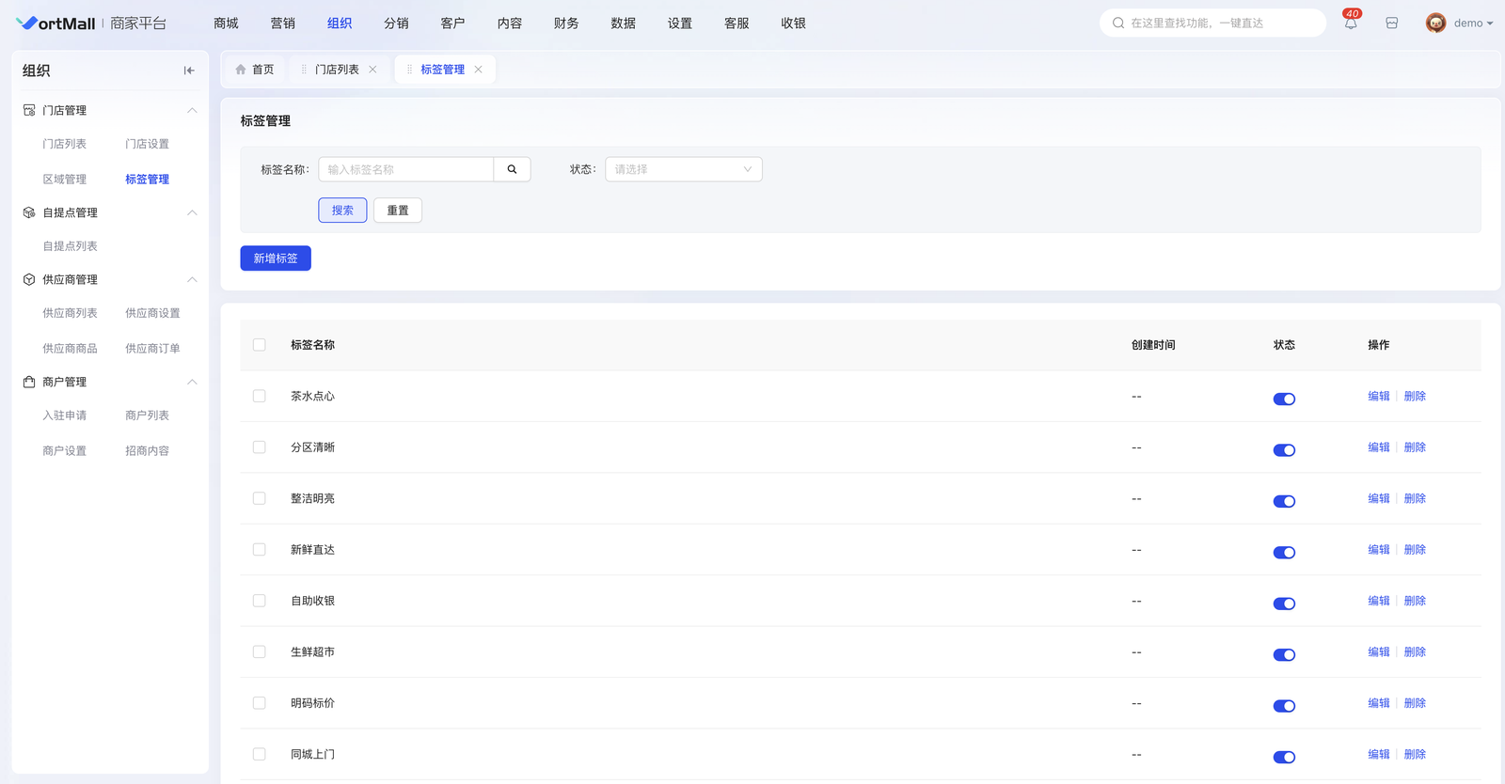The image size is (1505, 784).
Task: Click the 重置 button
Action: 398,211
